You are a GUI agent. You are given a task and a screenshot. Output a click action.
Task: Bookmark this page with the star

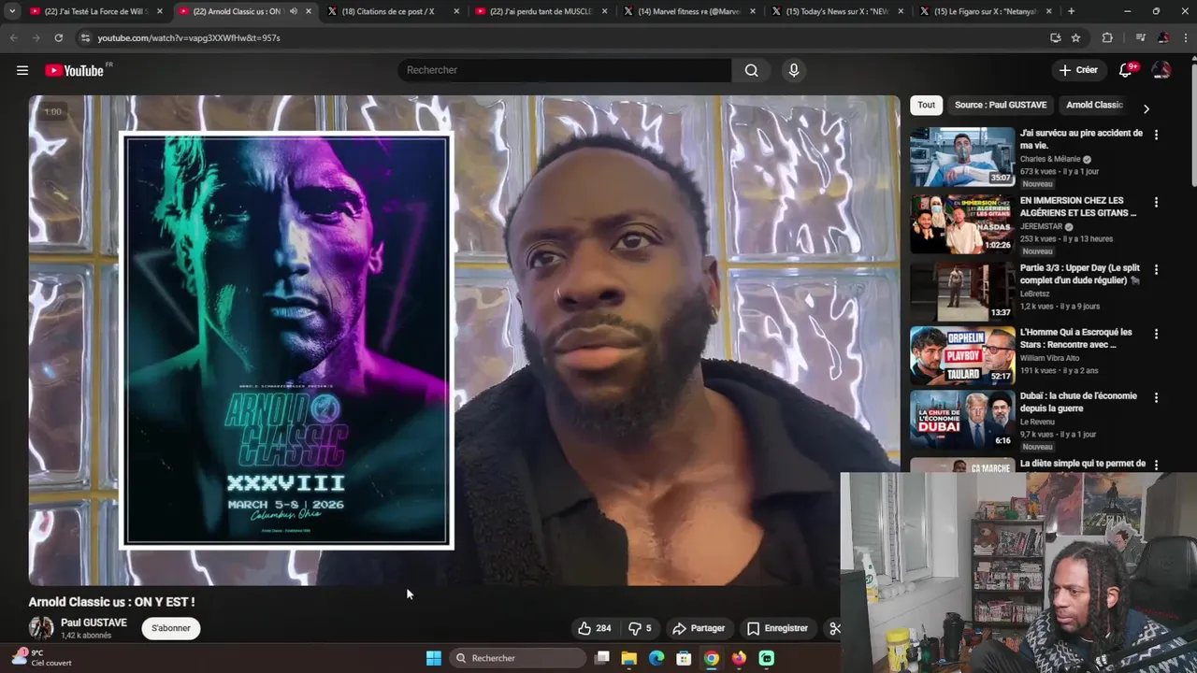[x=1075, y=37]
